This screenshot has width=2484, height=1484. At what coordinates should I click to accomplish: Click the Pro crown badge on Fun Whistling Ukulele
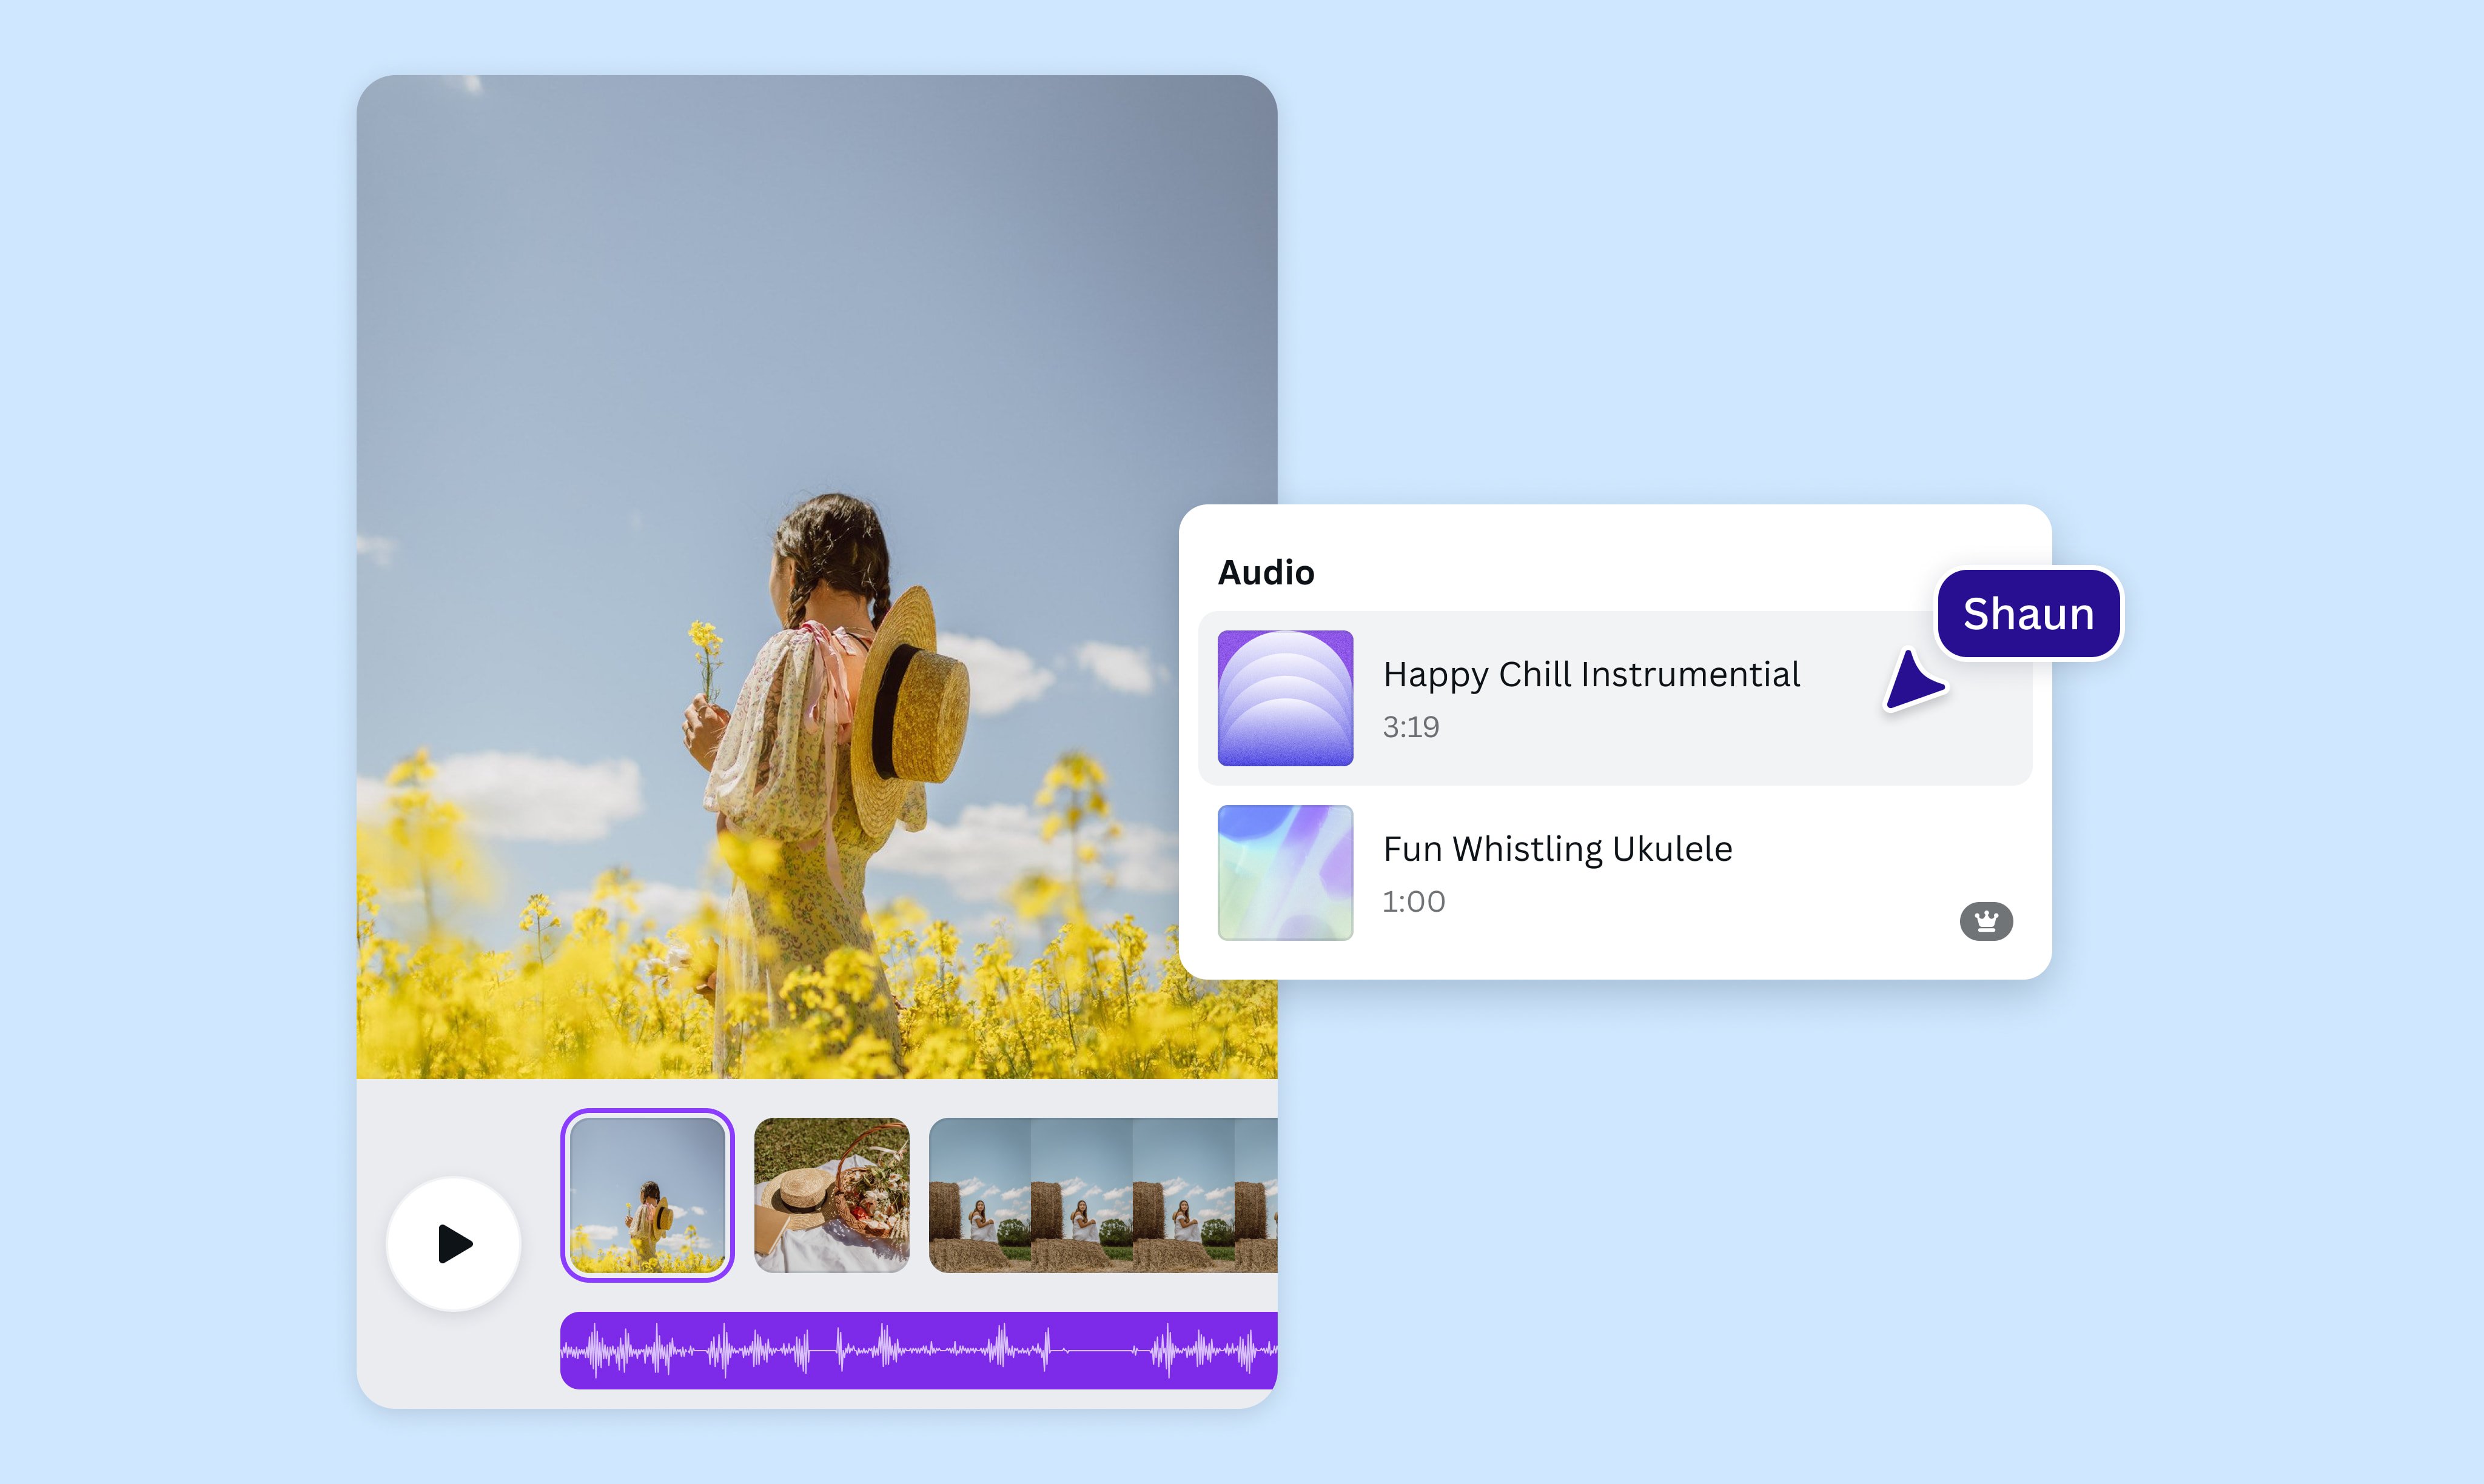click(1987, 920)
